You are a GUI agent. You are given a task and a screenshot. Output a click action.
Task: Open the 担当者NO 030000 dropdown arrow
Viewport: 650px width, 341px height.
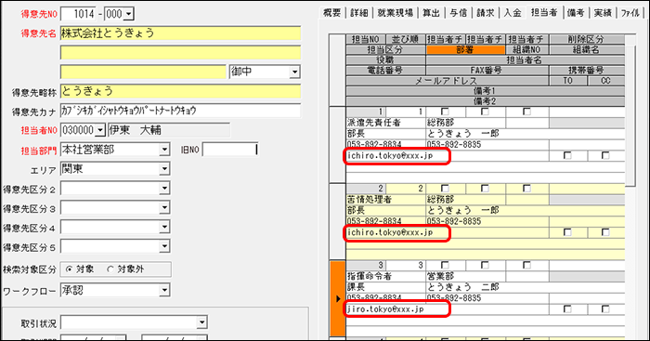pyautogui.click(x=100, y=130)
